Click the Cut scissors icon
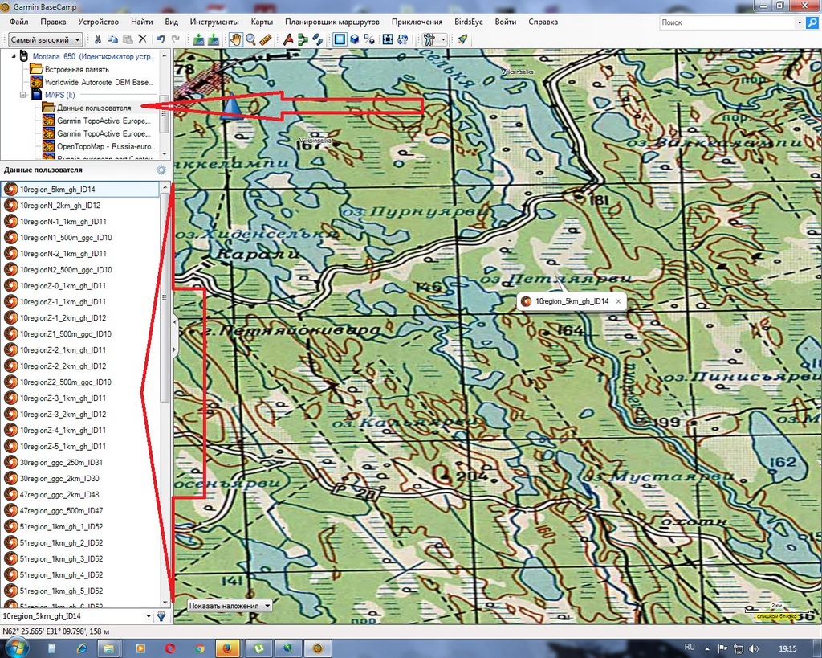This screenshot has width=822, height=658. point(98,39)
